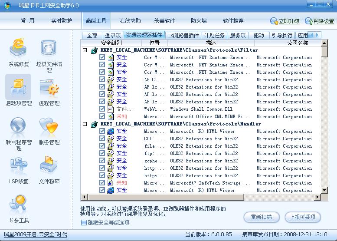Open the 立即升级 upgrade link

[289, 21]
